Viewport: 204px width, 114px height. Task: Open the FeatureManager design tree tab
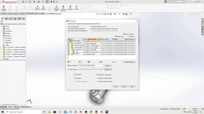coord(2,19)
